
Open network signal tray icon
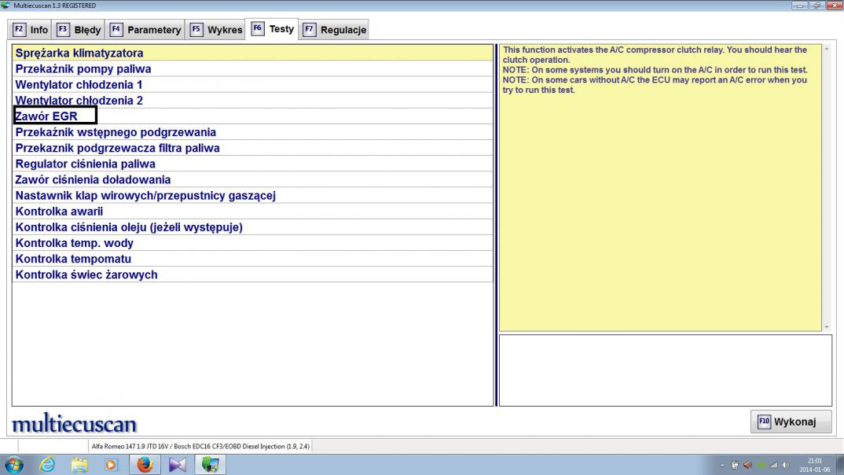coord(773,465)
